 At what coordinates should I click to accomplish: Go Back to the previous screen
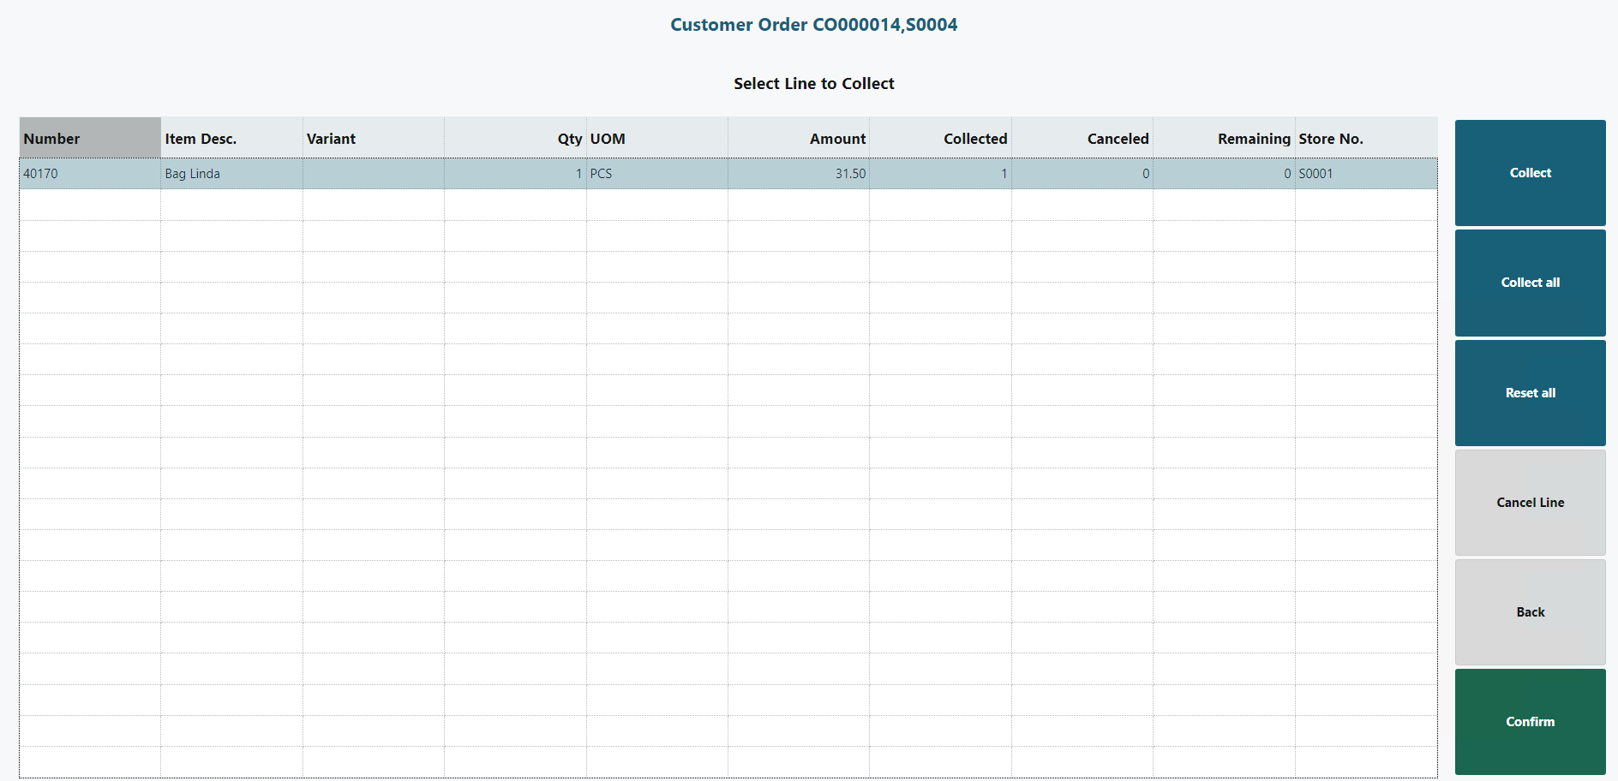click(1530, 612)
